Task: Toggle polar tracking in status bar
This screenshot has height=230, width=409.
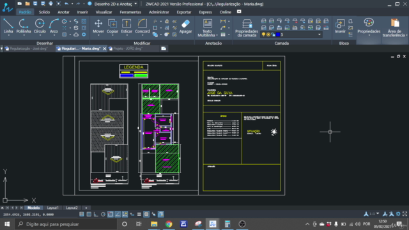Action: coord(103,215)
